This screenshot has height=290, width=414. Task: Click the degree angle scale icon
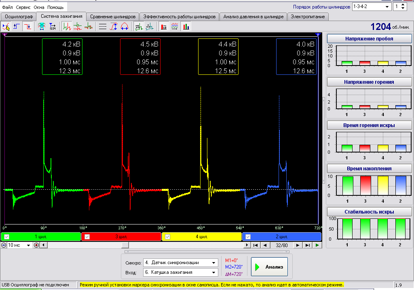click(150, 27)
